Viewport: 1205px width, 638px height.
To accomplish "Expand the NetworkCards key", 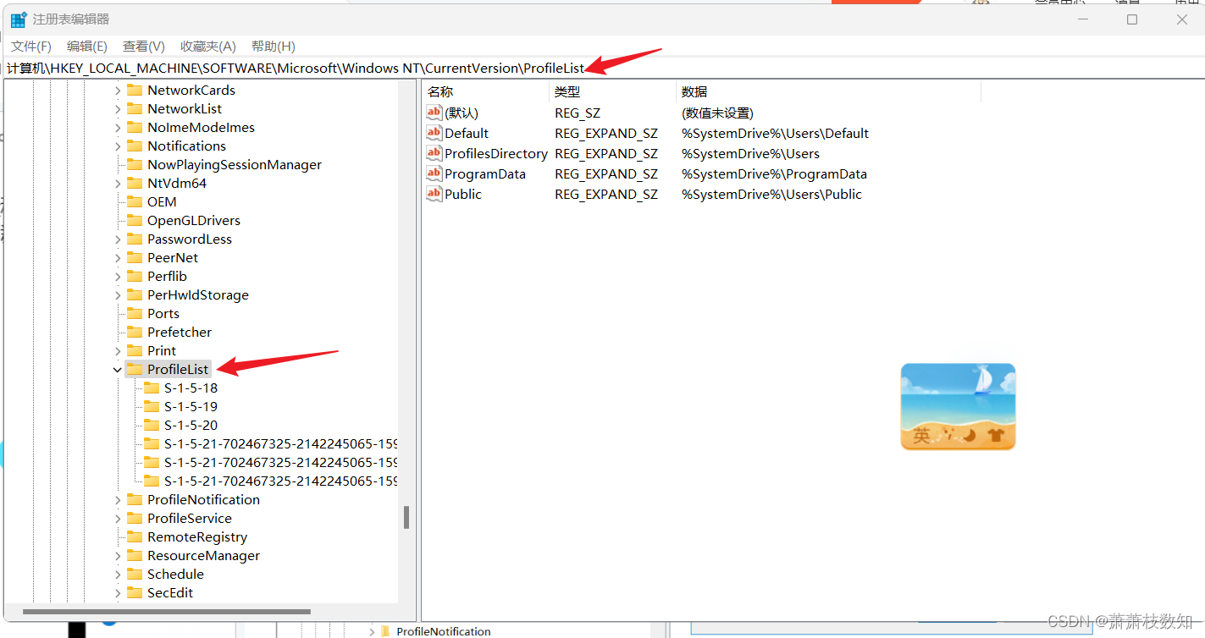I will click(x=118, y=91).
